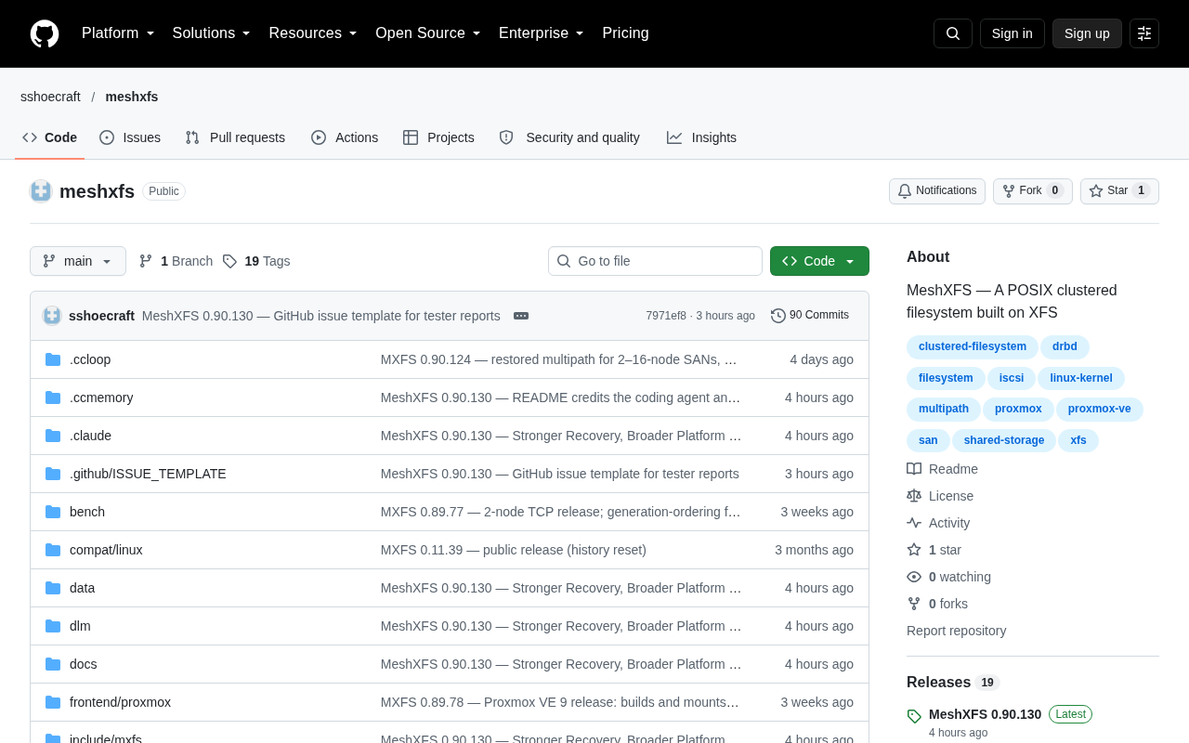Open the 90 Commits history link
The height and width of the screenshot is (743, 1189).
(810, 316)
